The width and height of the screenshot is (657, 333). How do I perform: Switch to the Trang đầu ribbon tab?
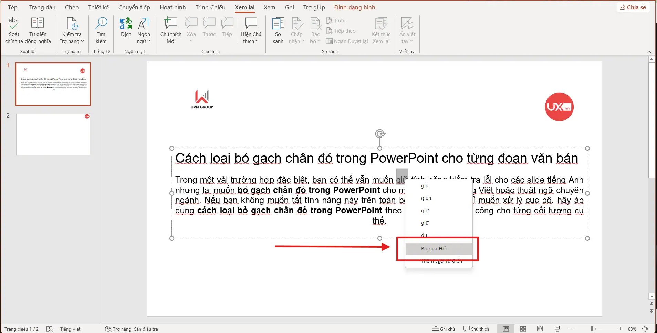(x=42, y=7)
